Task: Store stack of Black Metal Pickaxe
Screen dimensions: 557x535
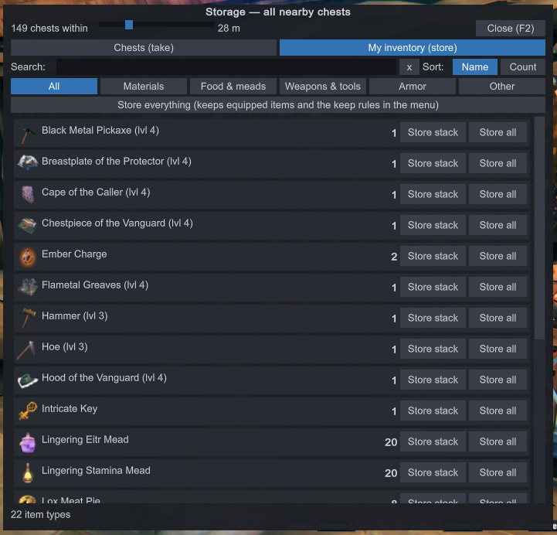Action: (x=433, y=133)
